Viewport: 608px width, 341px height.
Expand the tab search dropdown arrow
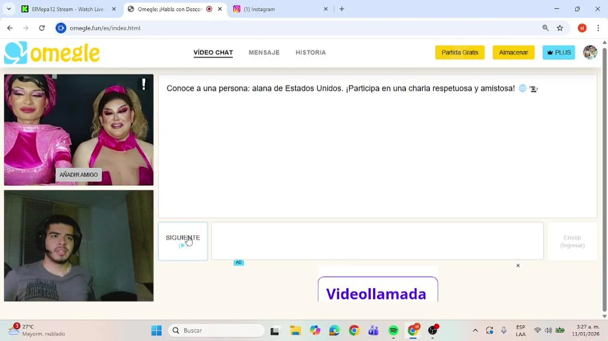pyautogui.click(x=9, y=9)
